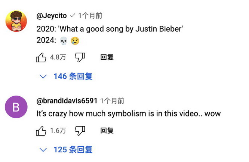The width and height of the screenshot is (249, 162).
Task: Click the 4.8万 like count
Action: (x=58, y=57)
